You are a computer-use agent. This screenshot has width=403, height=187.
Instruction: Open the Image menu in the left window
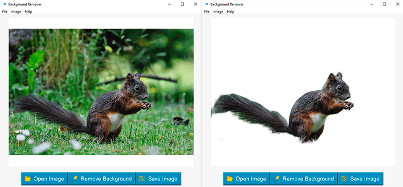point(16,12)
